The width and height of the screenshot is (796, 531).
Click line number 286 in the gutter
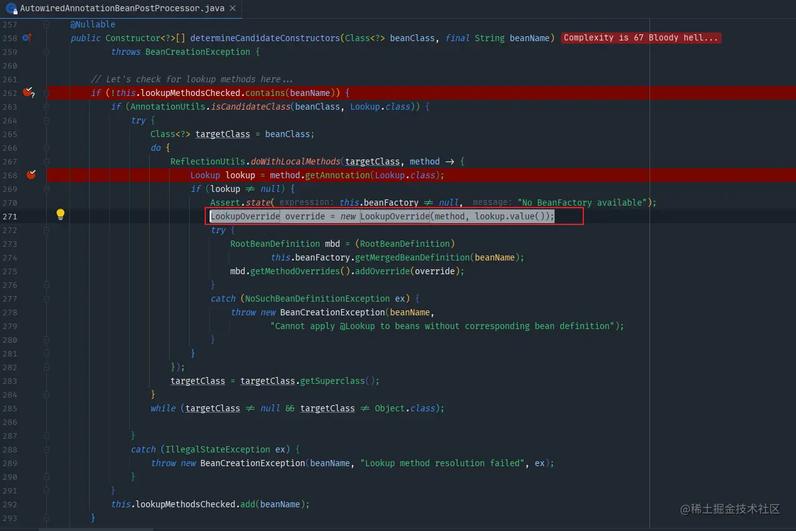pos(10,422)
